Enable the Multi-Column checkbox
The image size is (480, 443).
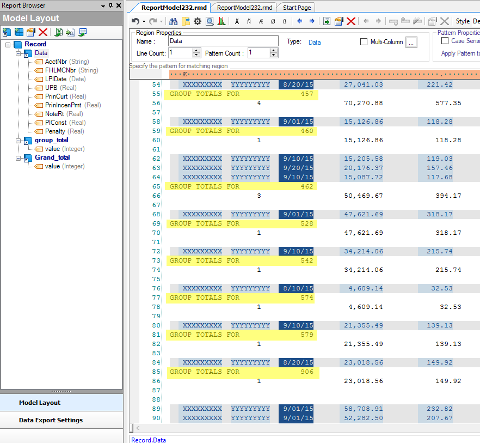pyautogui.click(x=364, y=42)
